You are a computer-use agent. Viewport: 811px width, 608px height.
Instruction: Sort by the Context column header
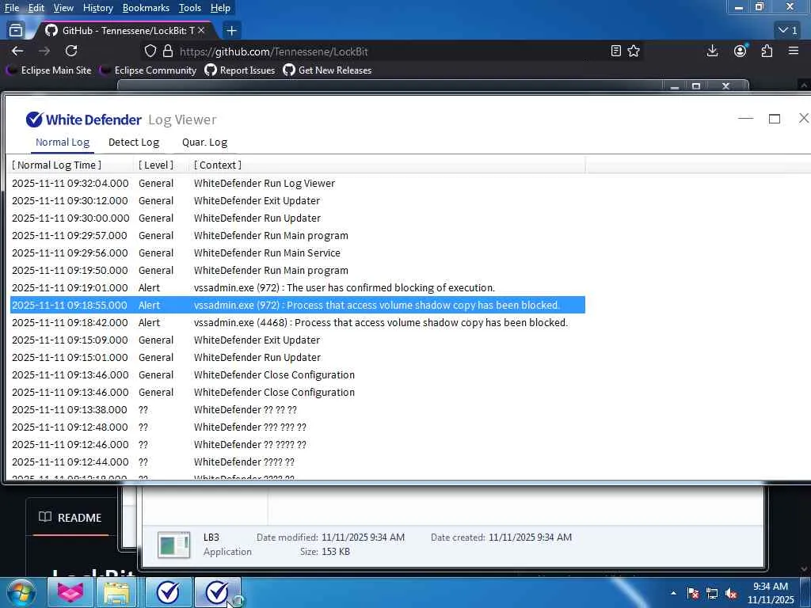click(x=386, y=165)
